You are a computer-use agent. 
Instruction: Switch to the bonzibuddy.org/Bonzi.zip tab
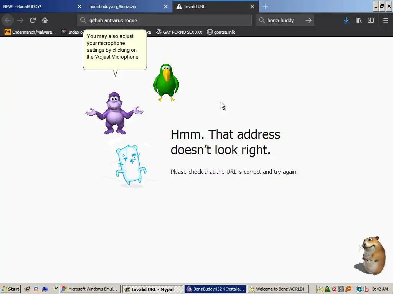coord(125,7)
